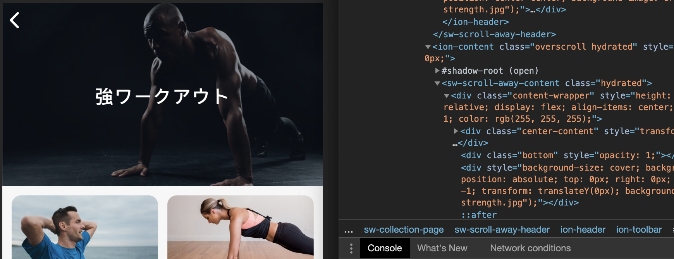Expand the #shadow-root (open) node
The image size is (674, 259).
point(437,71)
